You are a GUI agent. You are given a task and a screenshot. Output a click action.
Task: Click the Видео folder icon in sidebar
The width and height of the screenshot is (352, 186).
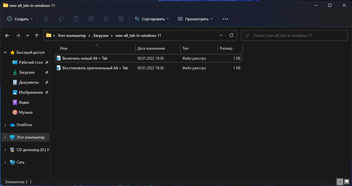pyautogui.click(x=15, y=102)
